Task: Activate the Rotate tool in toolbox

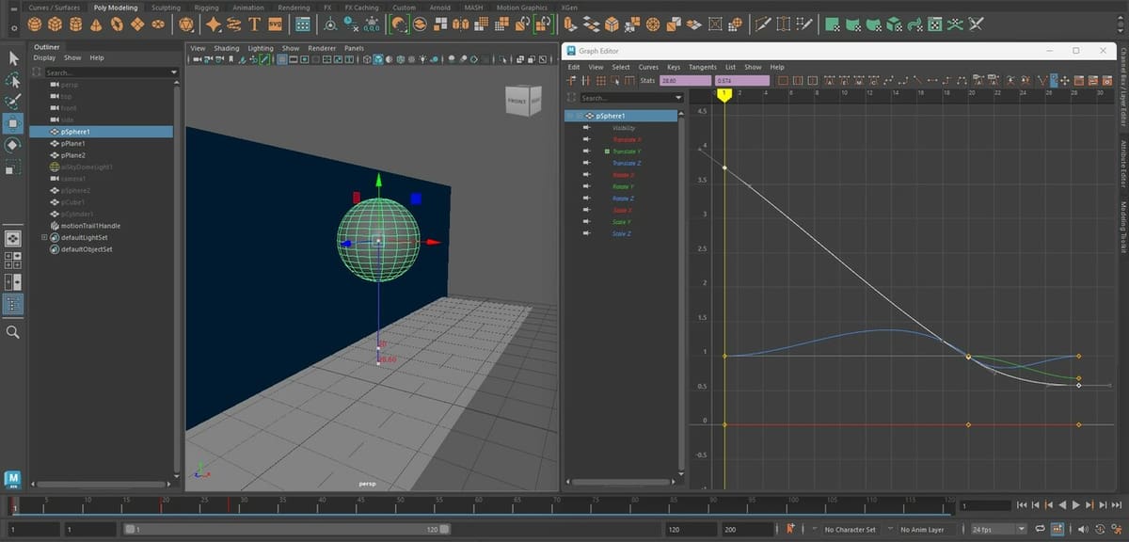Action: pos(14,145)
